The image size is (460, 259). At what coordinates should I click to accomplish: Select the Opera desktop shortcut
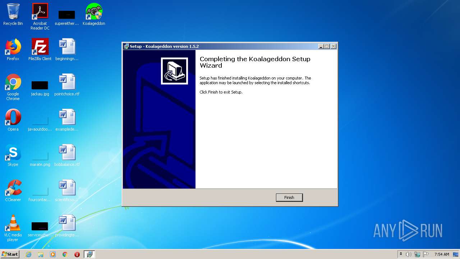[x=13, y=120]
